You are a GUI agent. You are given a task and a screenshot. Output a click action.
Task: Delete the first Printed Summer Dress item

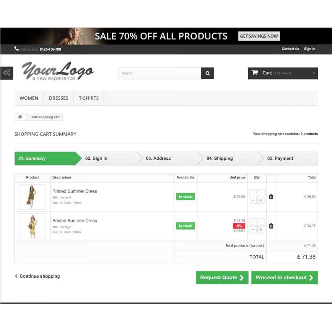click(271, 197)
